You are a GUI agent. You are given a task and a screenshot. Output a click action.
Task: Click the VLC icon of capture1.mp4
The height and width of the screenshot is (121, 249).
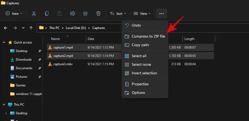click(50, 47)
